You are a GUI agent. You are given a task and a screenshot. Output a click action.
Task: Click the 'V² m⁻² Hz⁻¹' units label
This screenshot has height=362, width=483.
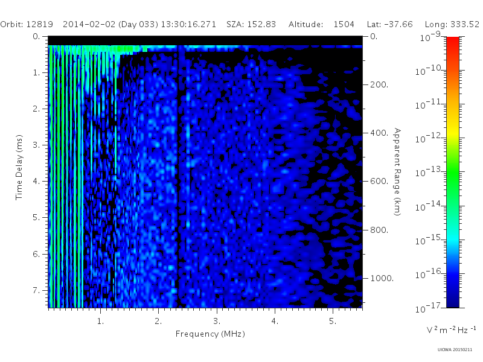451,330
